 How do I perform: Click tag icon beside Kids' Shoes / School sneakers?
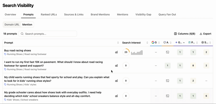click(x=5, y=100)
